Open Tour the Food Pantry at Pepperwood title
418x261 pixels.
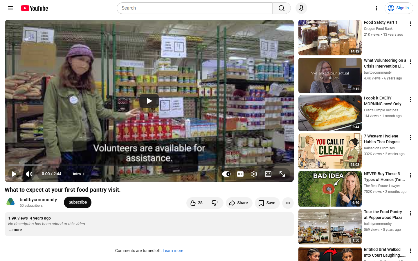pyautogui.click(x=383, y=215)
